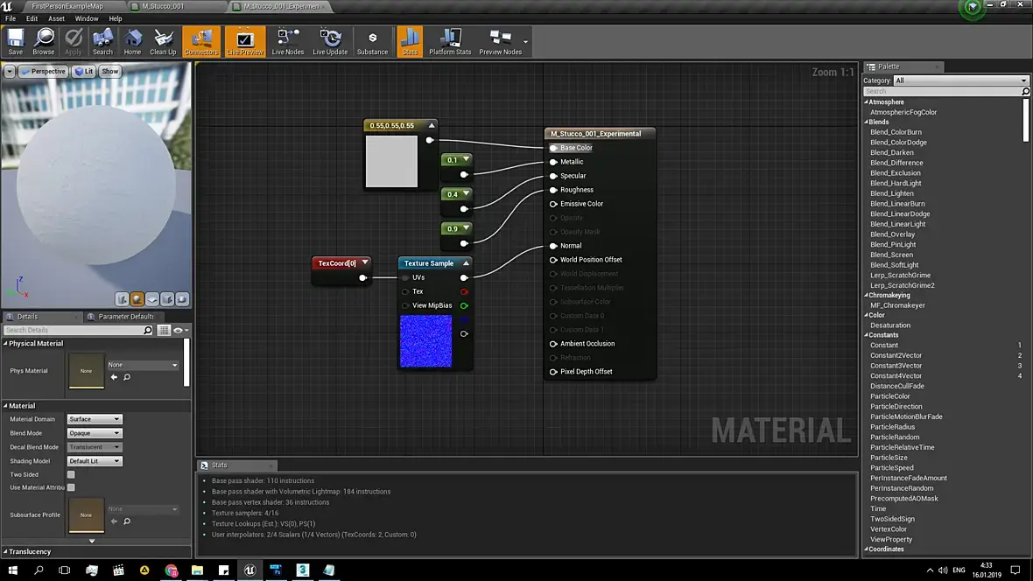Open the Content Browser via Browse icon
This screenshot has height=581, width=1033.
pos(44,41)
